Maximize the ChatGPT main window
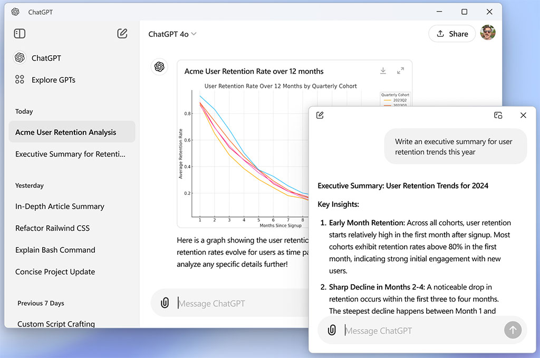Image resolution: width=540 pixels, height=358 pixels. pos(464,12)
